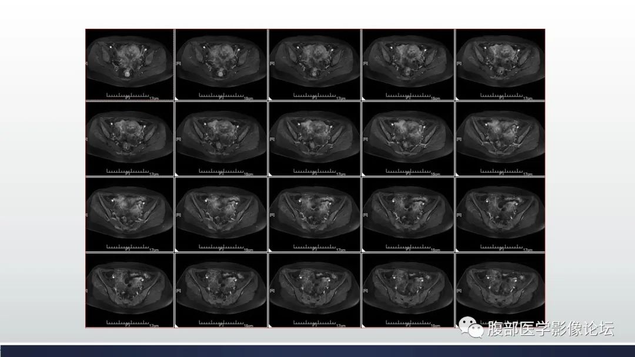Image resolution: width=635 pixels, height=357 pixels.
Task: Click the [R] marker on top row second image
Action: (x=179, y=63)
